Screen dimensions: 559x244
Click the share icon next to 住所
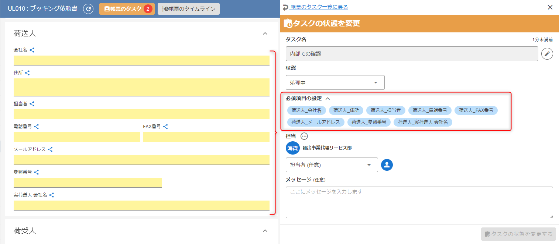pos(27,73)
